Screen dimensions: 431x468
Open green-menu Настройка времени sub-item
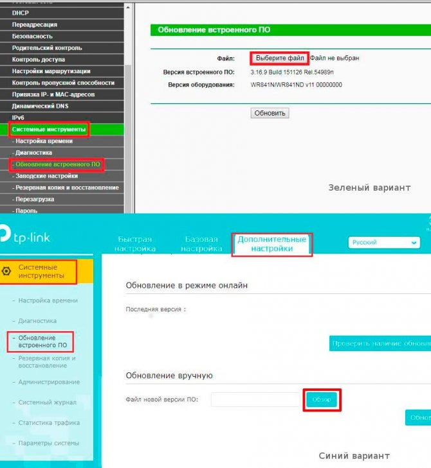click(x=44, y=141)
